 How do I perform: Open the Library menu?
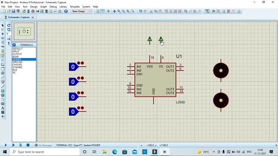coord(63,7)
